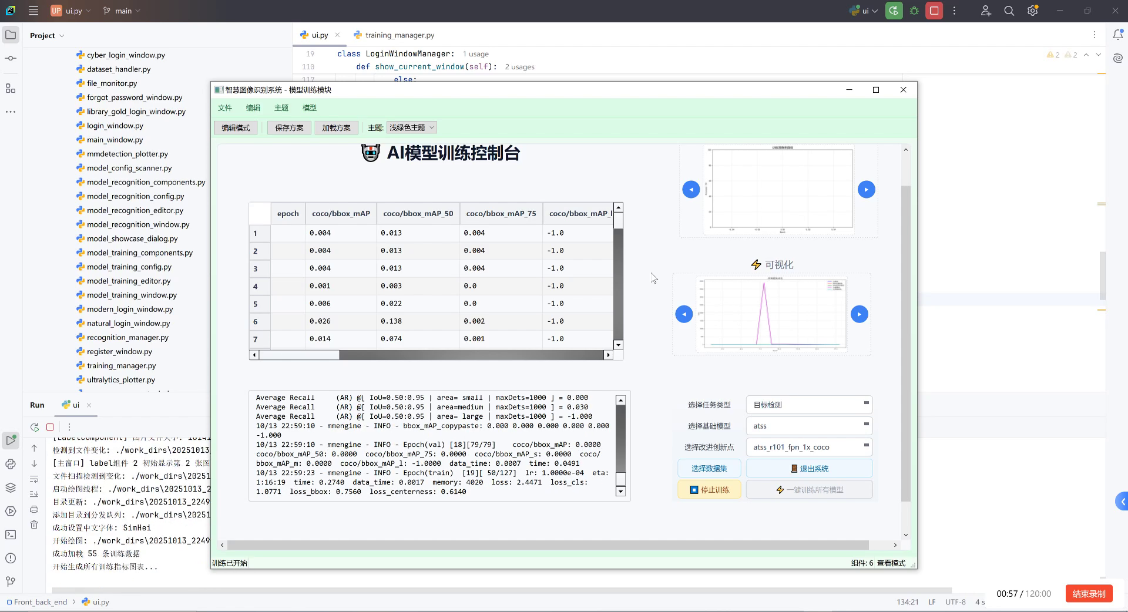Click the 结束录制 red button

tap(1089, 593)
